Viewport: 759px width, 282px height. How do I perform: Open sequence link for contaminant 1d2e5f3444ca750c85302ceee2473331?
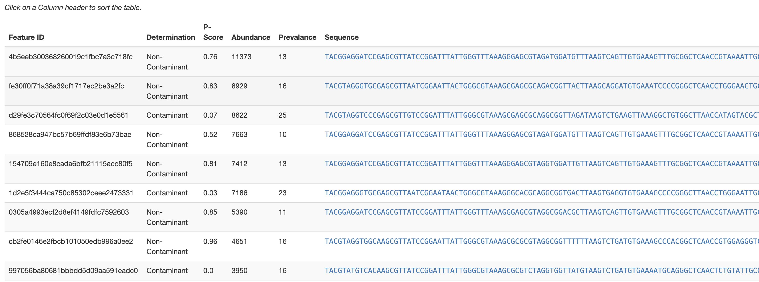click(x=542, y=193)
